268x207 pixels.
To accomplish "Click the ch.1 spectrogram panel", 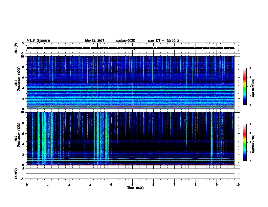I will coord(131,83).
